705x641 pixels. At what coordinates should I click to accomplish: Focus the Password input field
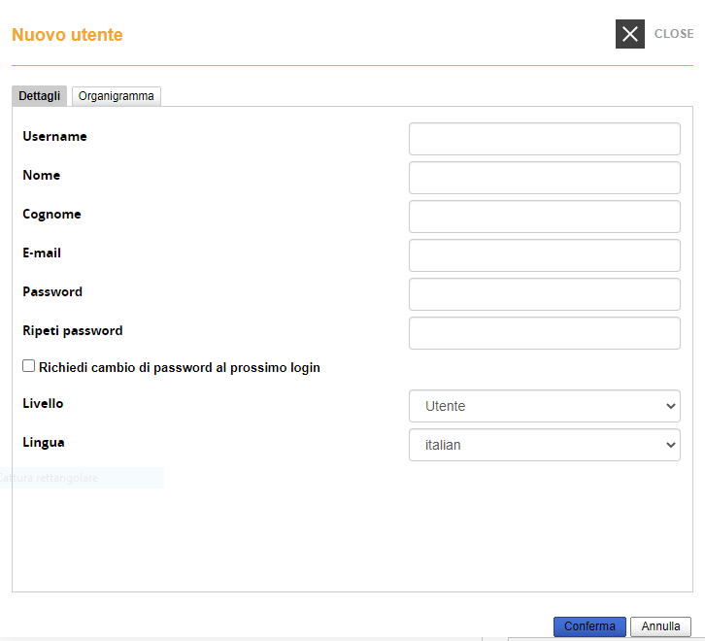point(544,294)
